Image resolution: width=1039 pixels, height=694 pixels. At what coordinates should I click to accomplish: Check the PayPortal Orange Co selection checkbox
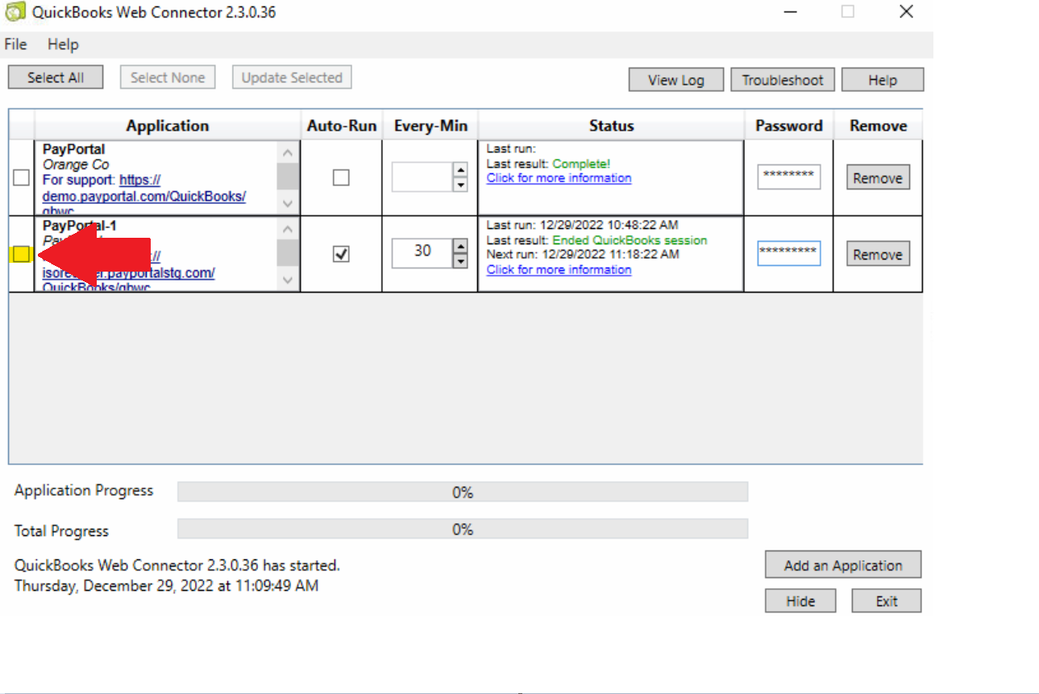pyautogui.click(x=22, y=178)
